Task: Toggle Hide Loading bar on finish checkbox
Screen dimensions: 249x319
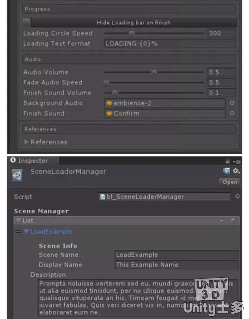Action: (26, 22)
